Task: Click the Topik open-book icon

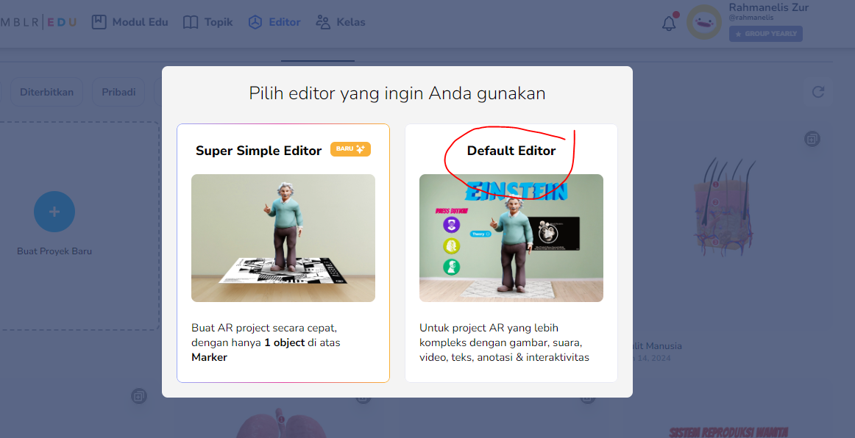Action: pyautogui.click(x=191, y=22)
